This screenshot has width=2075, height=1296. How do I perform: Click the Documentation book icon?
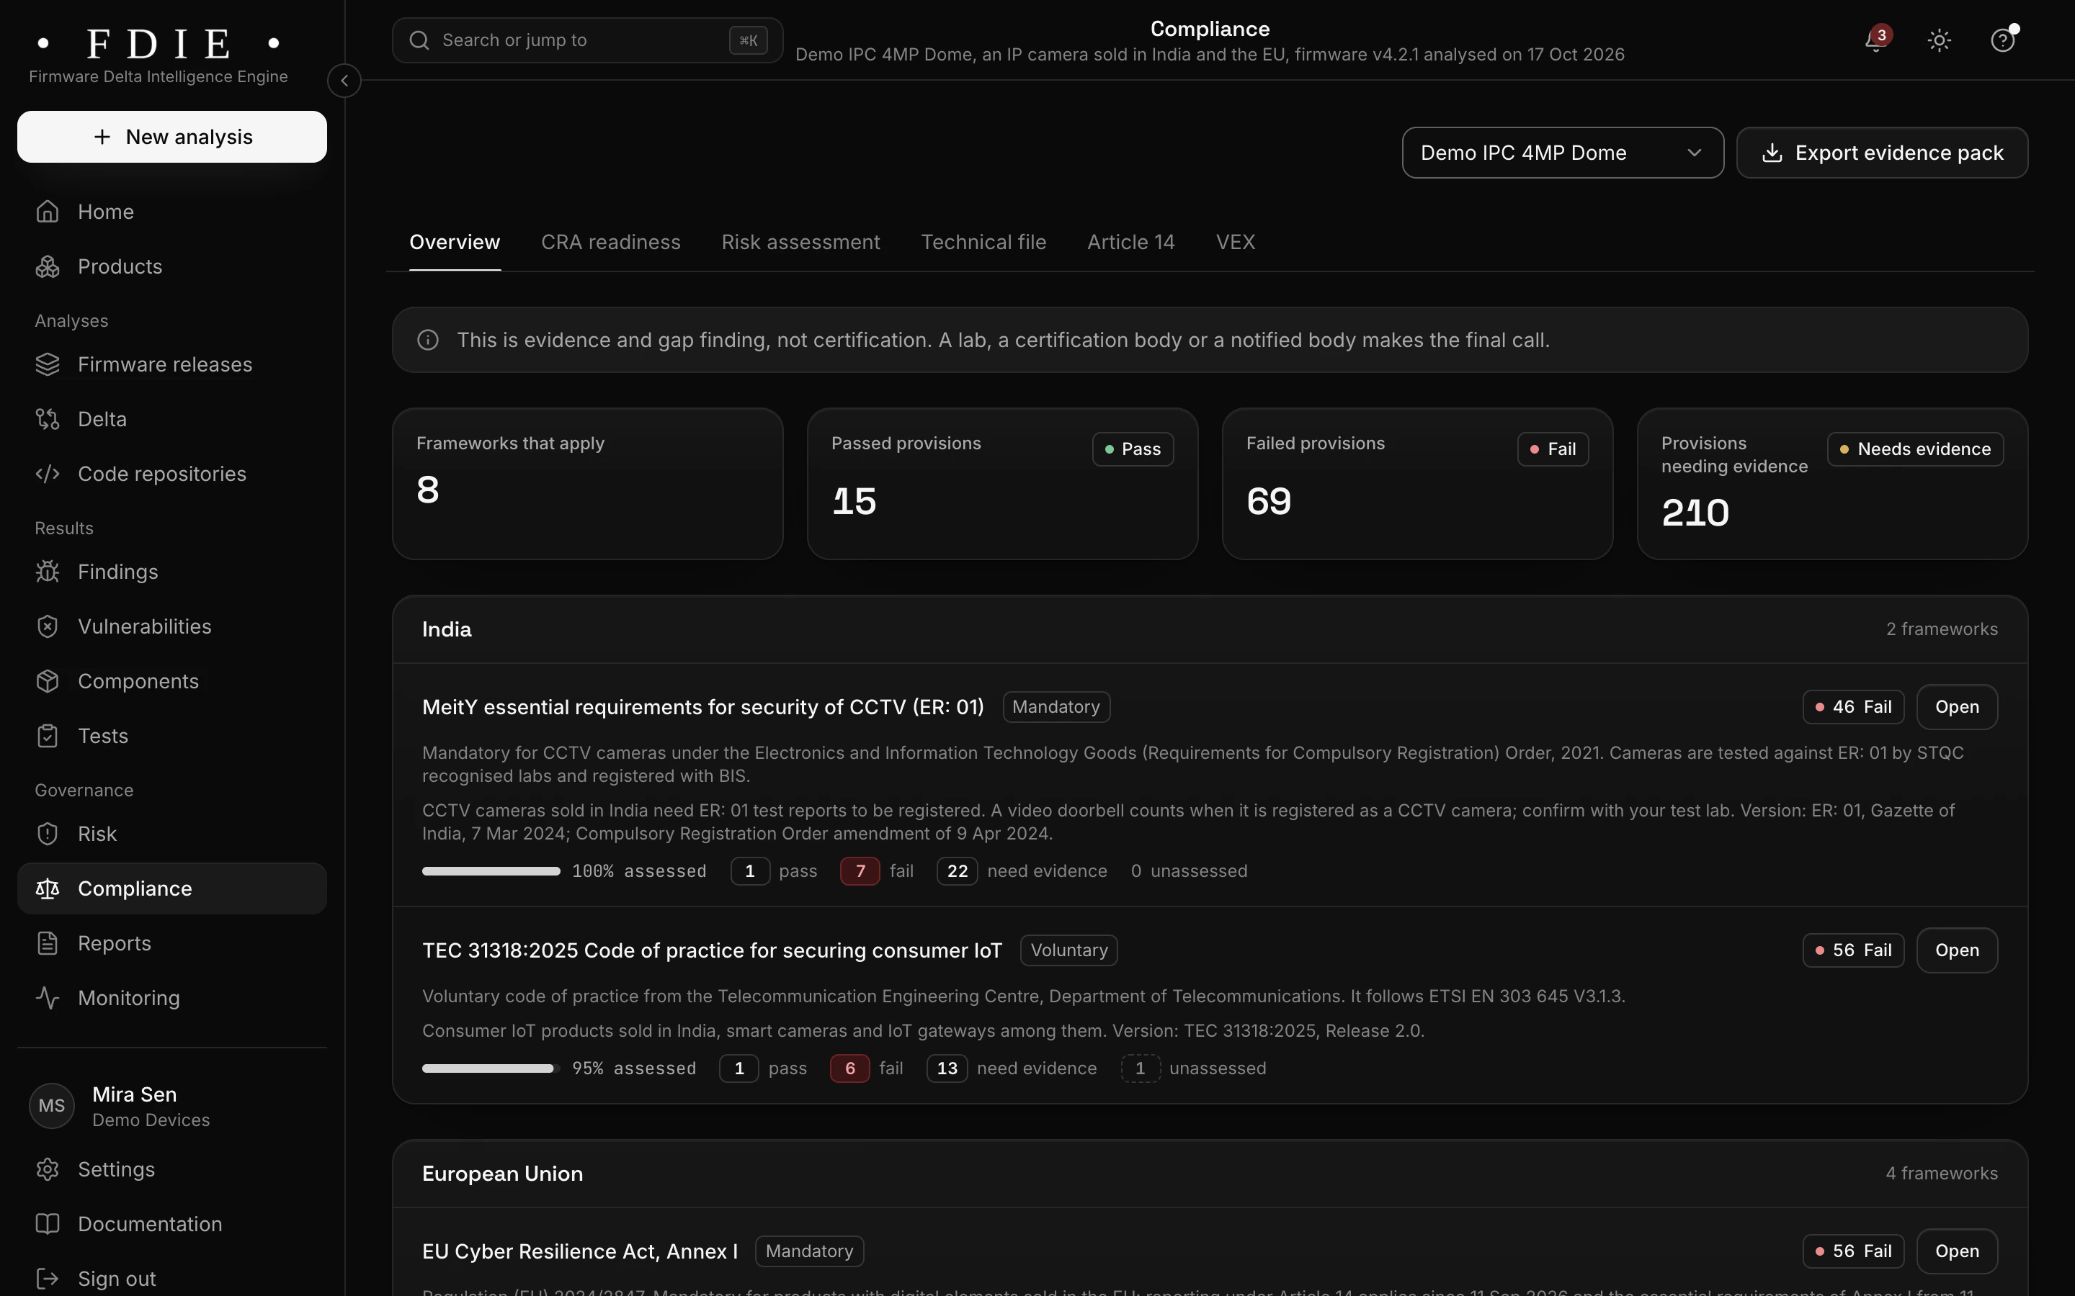pos(48,1225)
